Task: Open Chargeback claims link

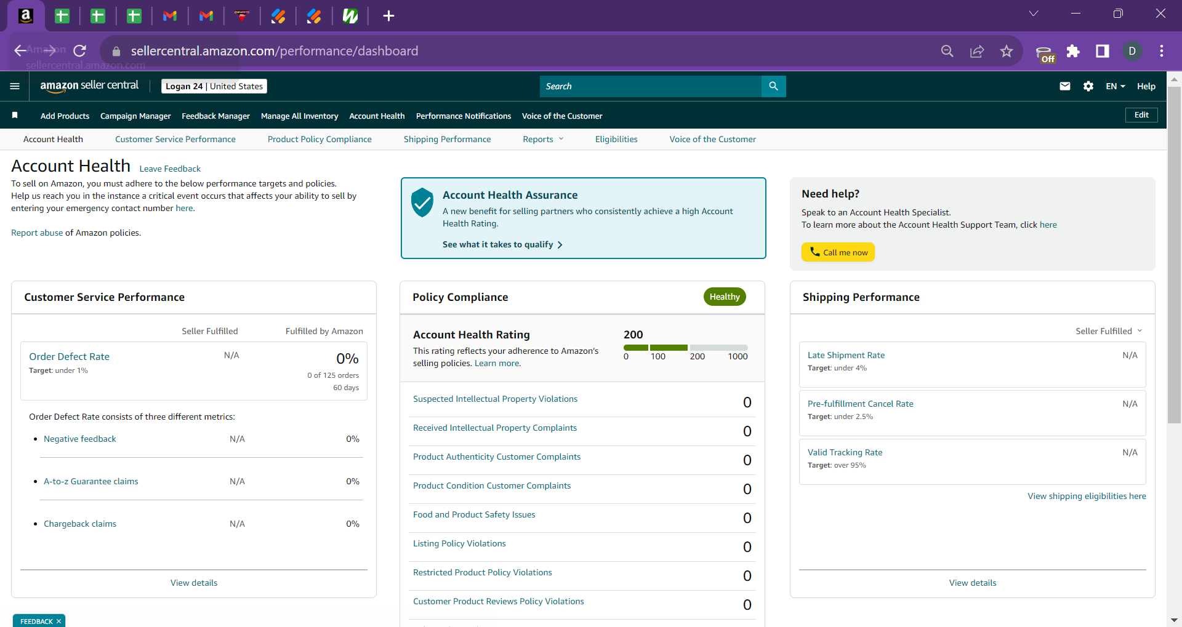Action: 80,524
